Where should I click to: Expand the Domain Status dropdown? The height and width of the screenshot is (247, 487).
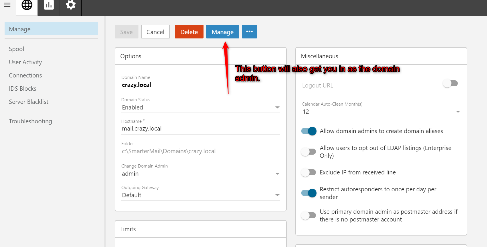click(201, 107)
